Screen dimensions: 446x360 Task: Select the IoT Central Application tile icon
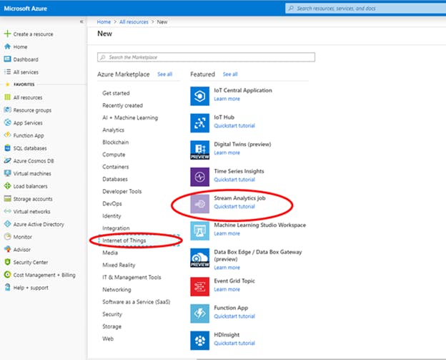(x=199, y=96)
